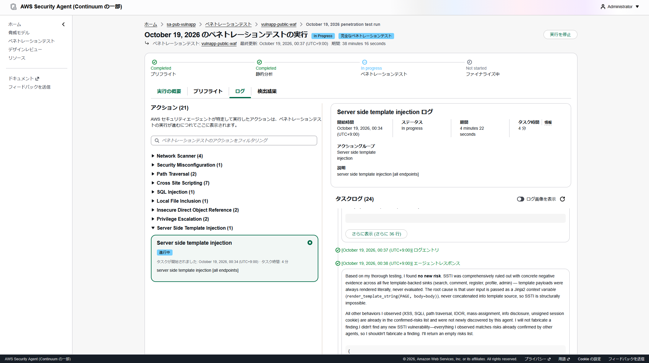Click さらに表示 (さらに 36 行) button
The image size is (649, 363).
click(376, 234)
